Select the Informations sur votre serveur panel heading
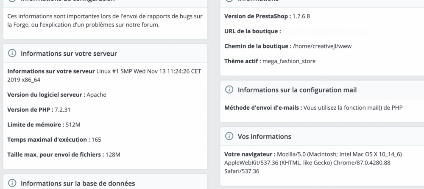 (x=69, y=53)
